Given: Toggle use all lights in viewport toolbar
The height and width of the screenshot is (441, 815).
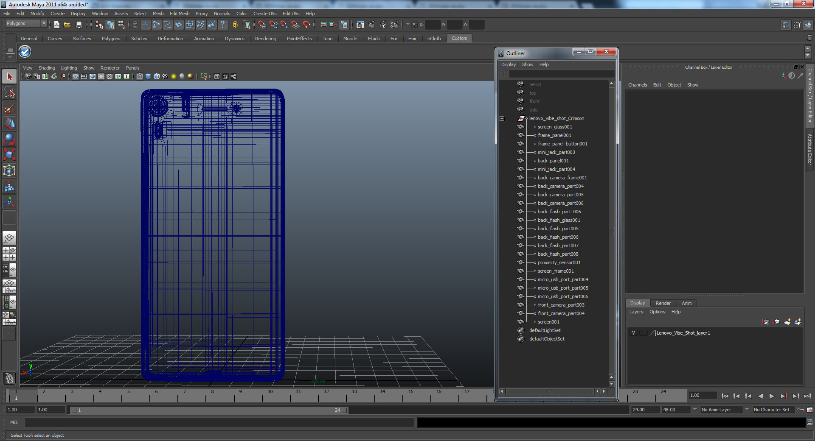Looking at the screenshot, I should click(174, 76).
